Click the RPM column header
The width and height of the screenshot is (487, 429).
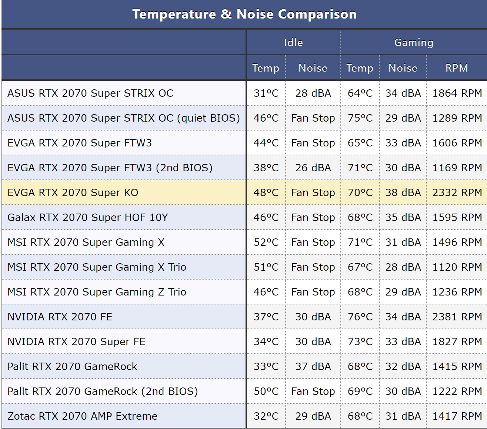(x=457, y=68)
